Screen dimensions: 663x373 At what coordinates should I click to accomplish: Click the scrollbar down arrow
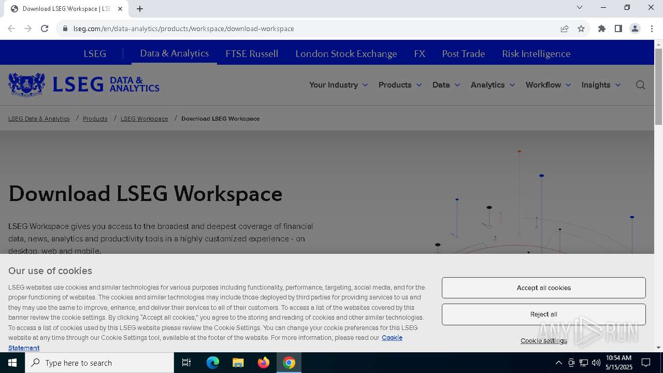click(x=658, y=348)
